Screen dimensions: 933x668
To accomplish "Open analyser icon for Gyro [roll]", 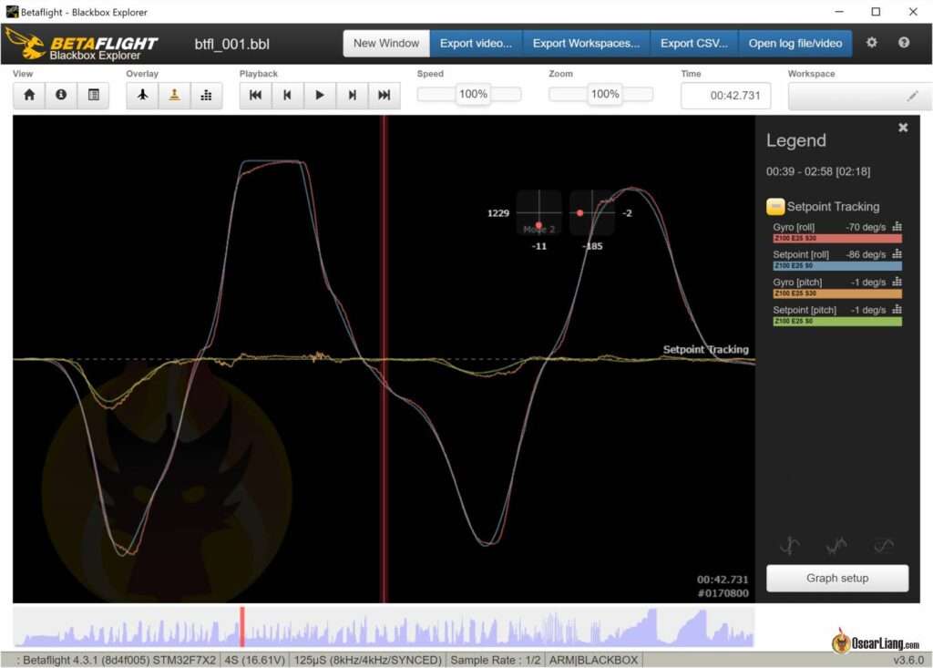I will click(897, 226).
